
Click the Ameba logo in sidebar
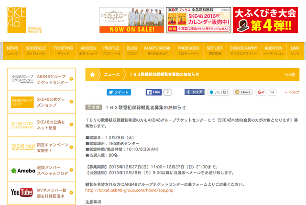(23, 171)
